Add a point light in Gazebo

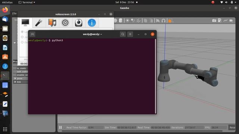click(127, 20)
